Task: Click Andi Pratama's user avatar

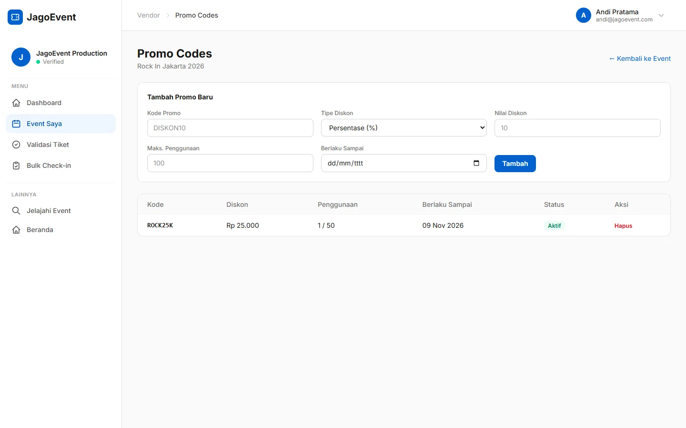Action: point(584,15)
